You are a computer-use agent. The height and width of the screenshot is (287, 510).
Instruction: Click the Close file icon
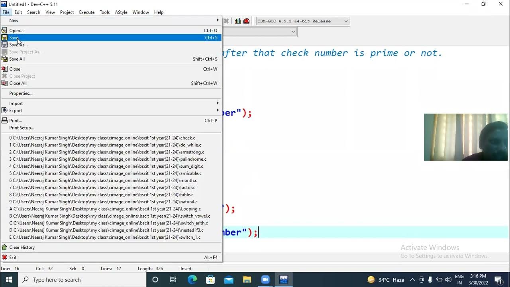tap(4, 69)
